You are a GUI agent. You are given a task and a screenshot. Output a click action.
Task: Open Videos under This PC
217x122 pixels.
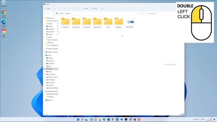pos(49,72)
